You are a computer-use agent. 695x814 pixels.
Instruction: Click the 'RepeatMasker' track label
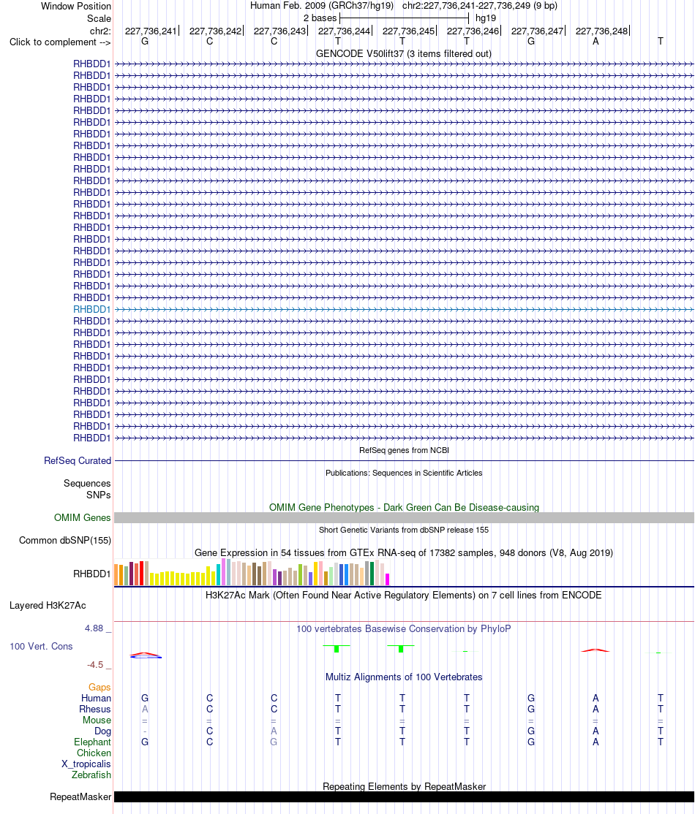tap(80, 797)
